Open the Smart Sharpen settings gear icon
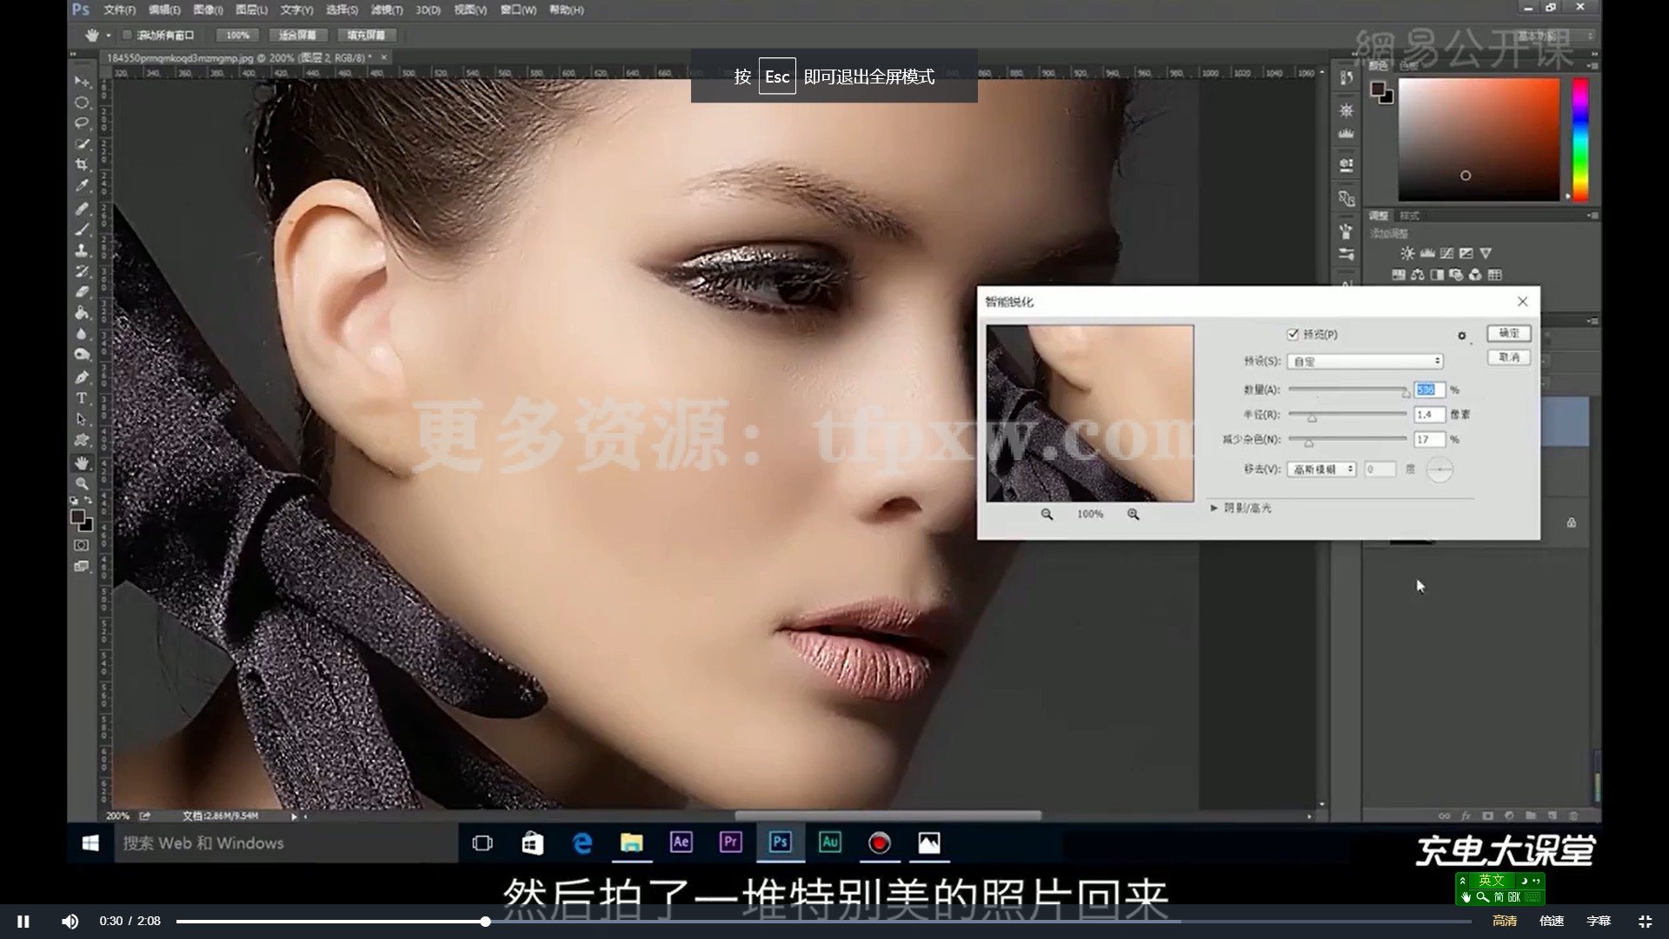Viewport: 1669px width, 939px height. coord(1462,336)
